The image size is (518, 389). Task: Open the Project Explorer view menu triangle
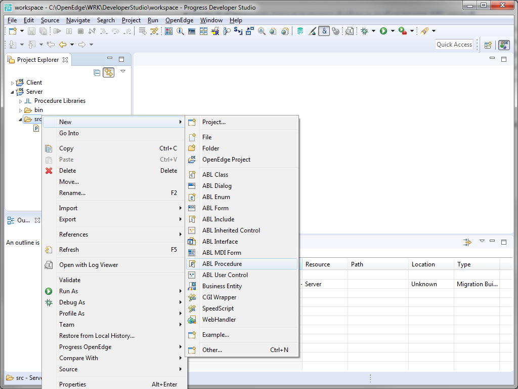[123, 71]
